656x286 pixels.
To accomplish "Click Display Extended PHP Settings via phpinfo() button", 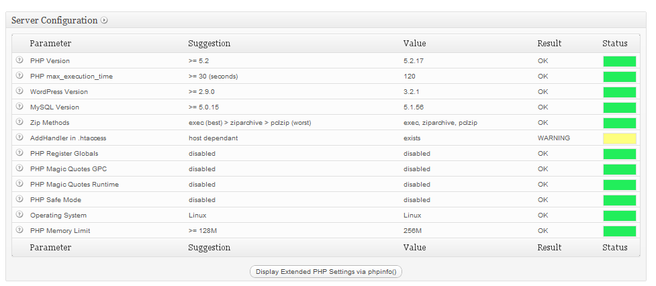I will pyautogui.click(x=326, y=272).
